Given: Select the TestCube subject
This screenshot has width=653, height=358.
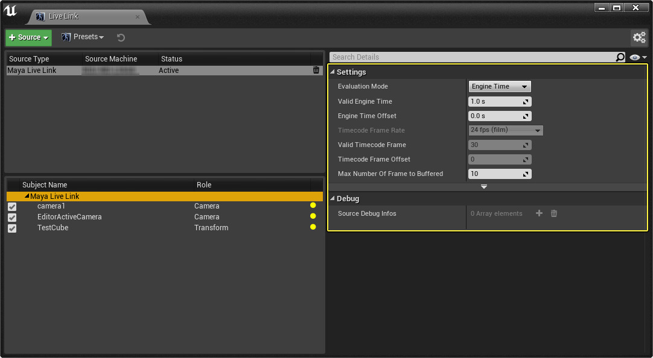Looking at the screenshot, I should pos(53,228).
